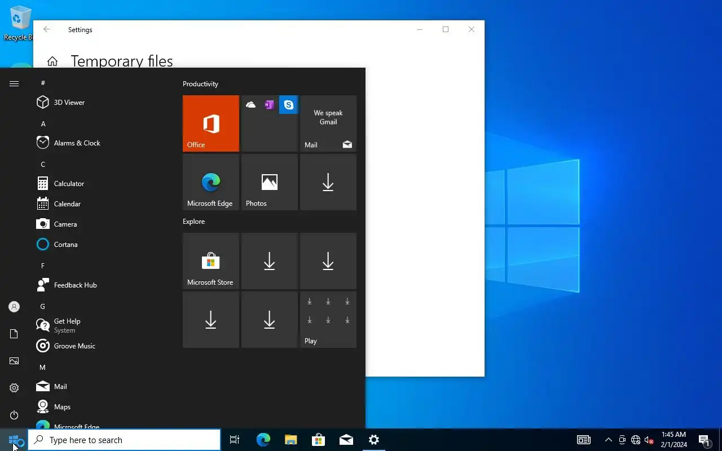The height and width of the screenshot is (451, 722).
Task: Switch to Settings on the taskbar
Action: pyautogui.click(x=373, y=440)
